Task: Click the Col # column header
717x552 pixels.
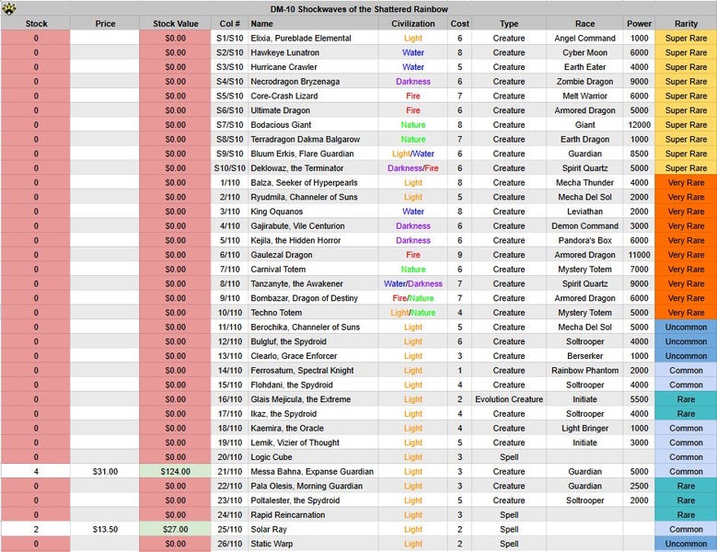Action: (229, 24)
